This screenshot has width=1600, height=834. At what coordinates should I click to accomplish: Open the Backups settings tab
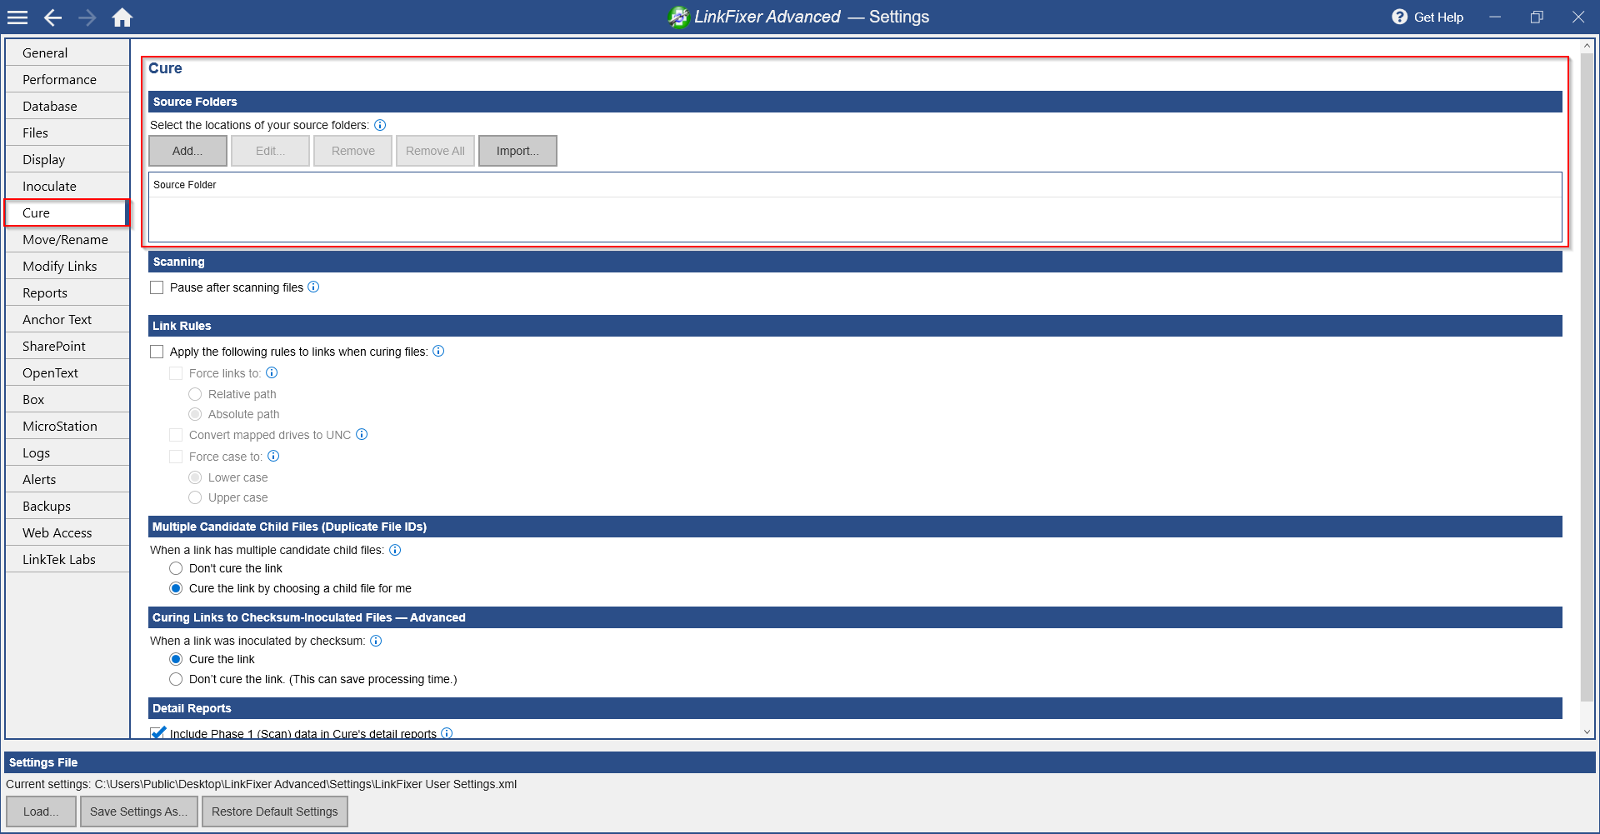[67, 506]
